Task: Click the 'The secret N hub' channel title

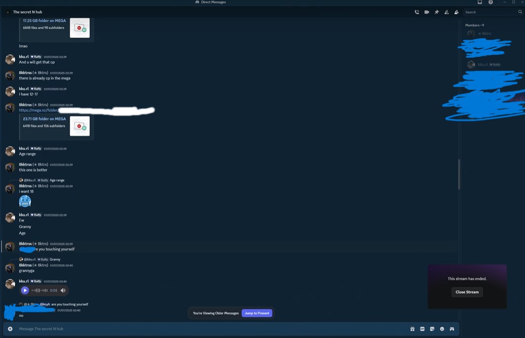Action: pyautogui.click(x=28, y=12)
